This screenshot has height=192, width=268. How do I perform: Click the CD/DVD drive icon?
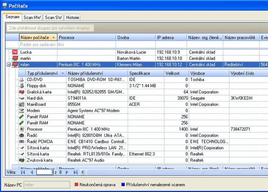coord(21,79)
